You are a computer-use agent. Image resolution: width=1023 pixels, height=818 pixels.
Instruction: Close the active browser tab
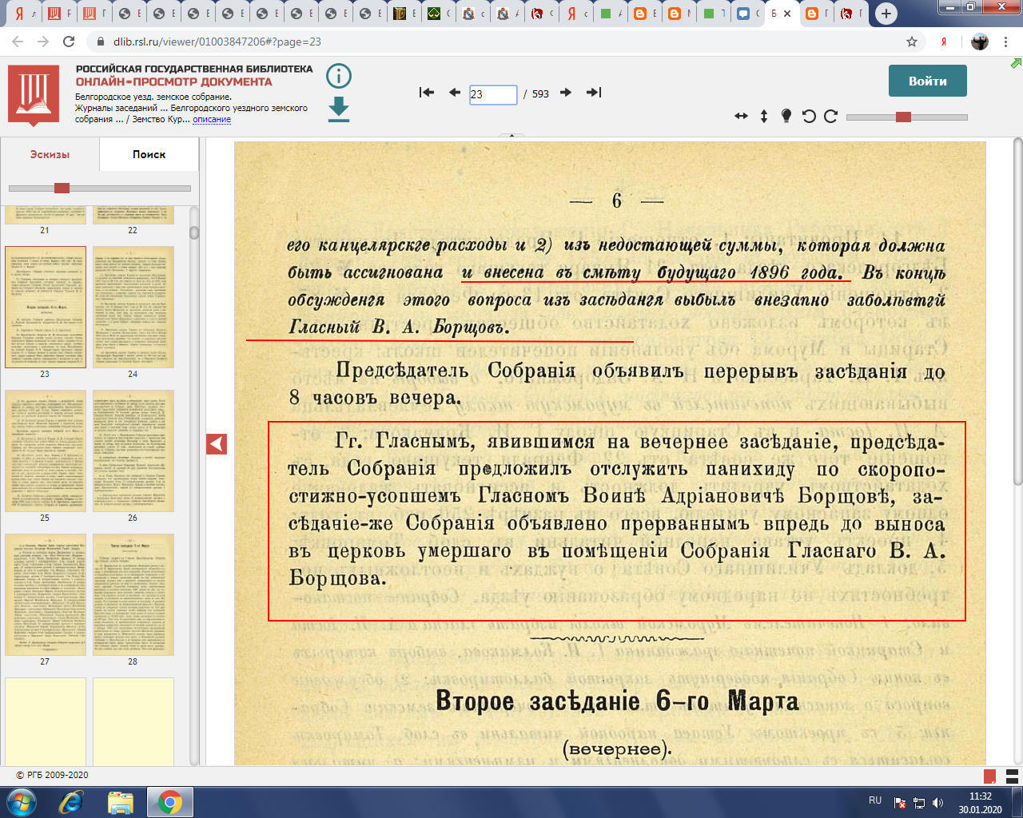point(788,14)
